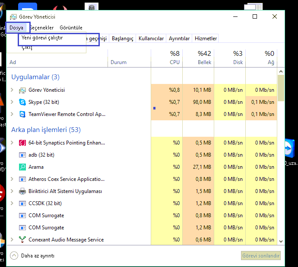Open the Dosya menu

click(x=16, y=28)
